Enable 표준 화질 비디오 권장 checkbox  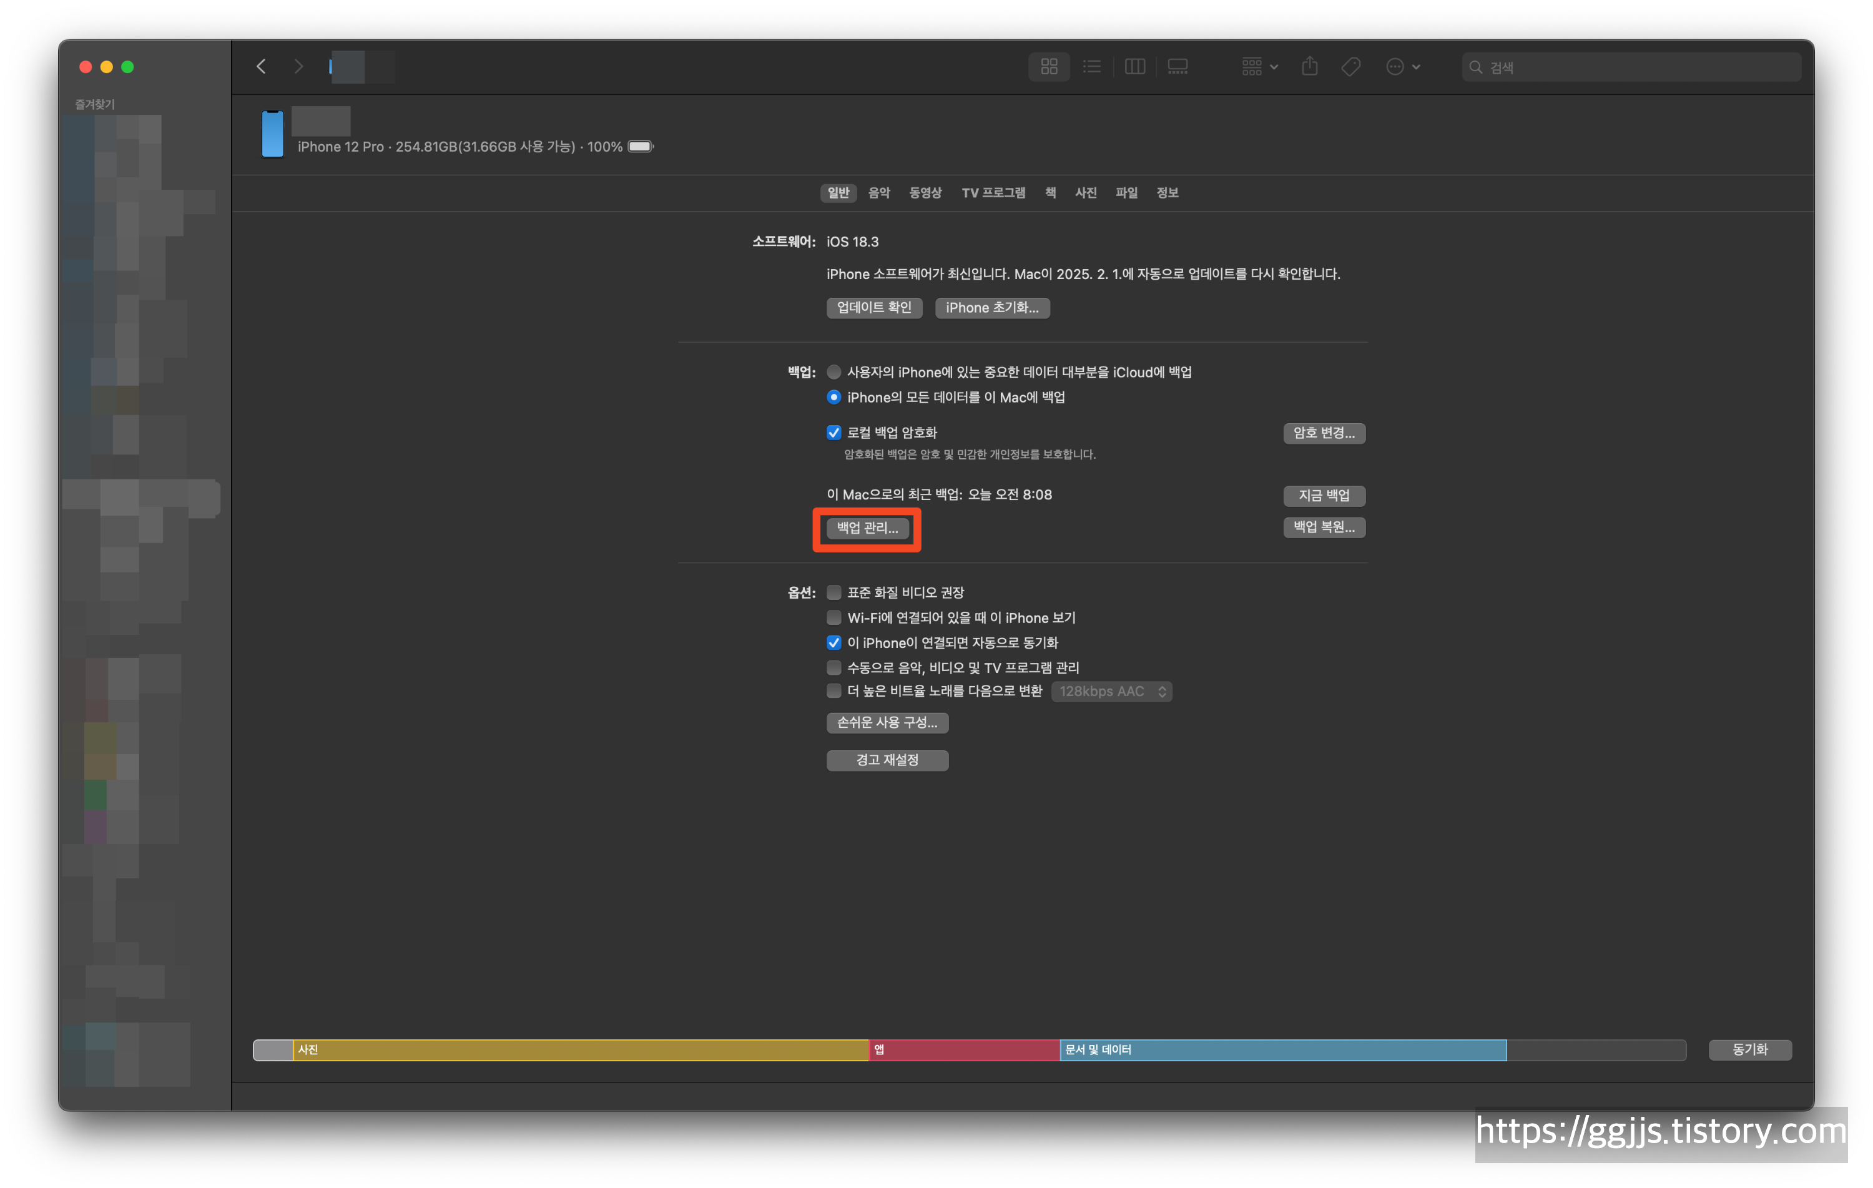click(x=834, y=593)
